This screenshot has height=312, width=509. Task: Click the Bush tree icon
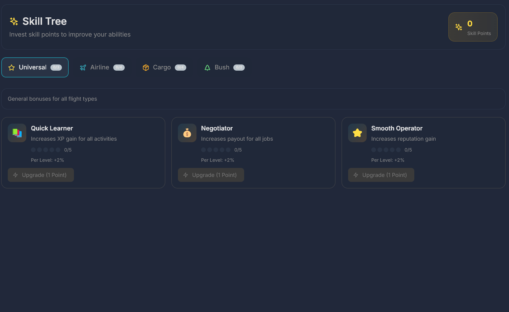click(207, 68)
